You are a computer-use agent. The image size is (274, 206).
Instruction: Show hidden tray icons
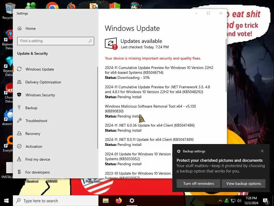pos(220,201)
